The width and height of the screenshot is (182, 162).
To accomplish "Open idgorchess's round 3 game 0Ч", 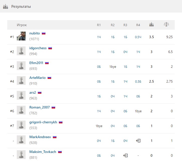I will click(125, 52).
